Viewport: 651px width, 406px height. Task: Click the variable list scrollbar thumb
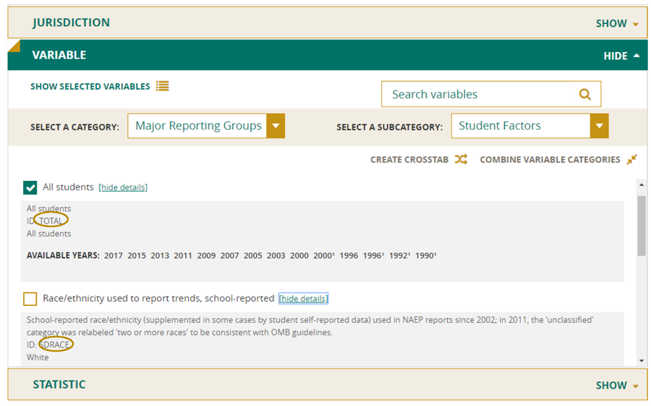(x=642, y=226)
